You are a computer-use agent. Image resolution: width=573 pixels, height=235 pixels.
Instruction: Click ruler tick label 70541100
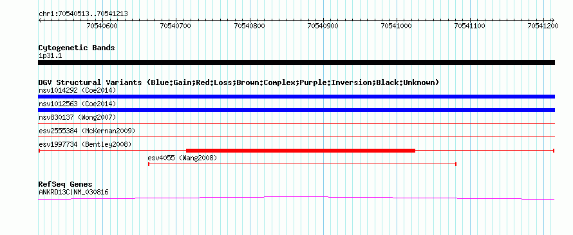coord(469,26)
